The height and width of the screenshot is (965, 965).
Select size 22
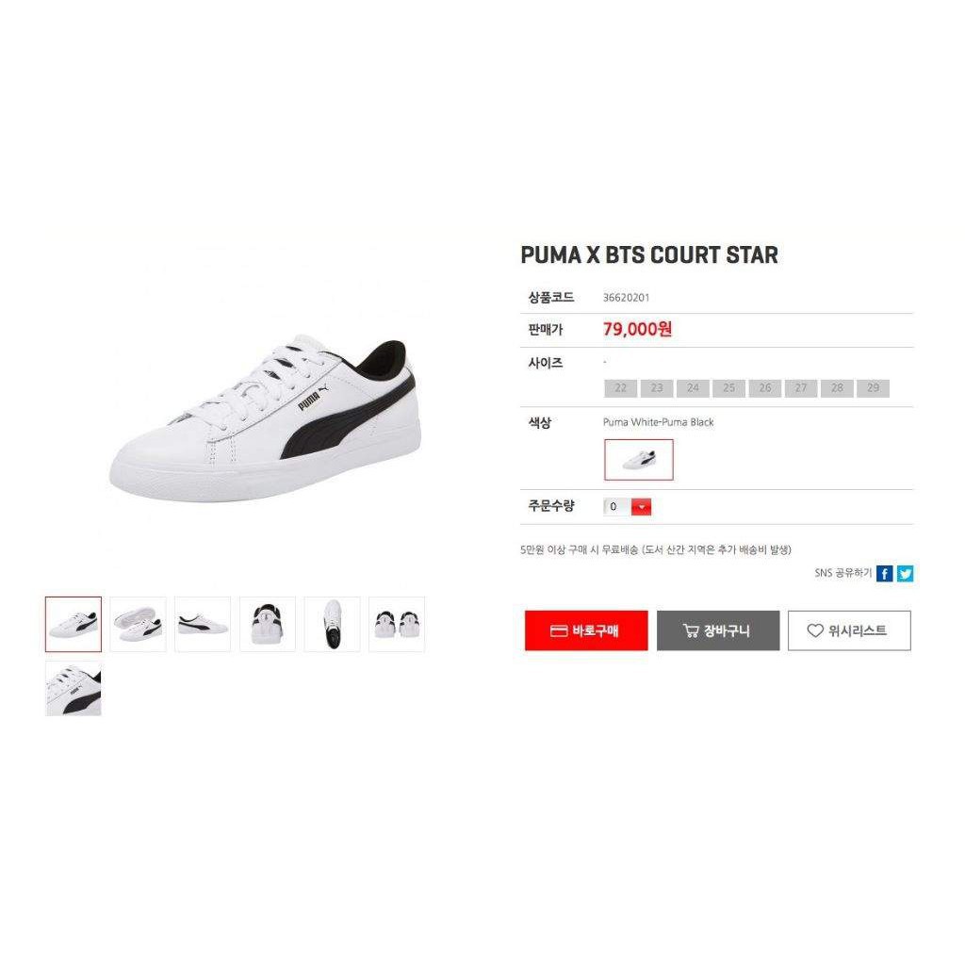[620, 387]
